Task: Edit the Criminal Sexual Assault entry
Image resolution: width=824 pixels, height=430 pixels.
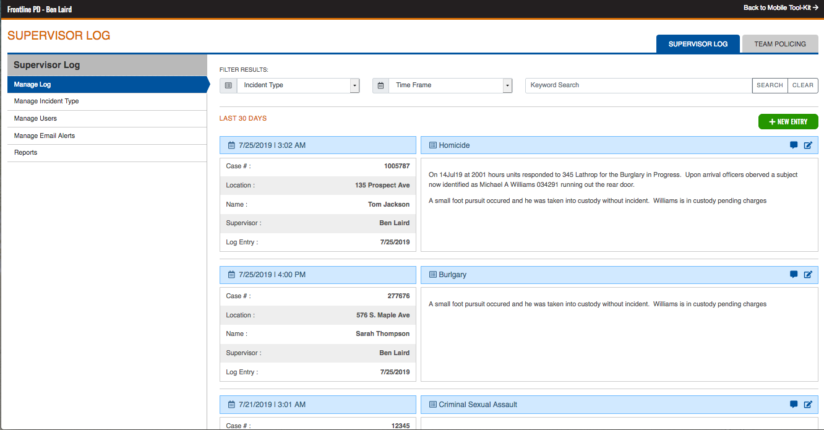Action: click(808, 405)
